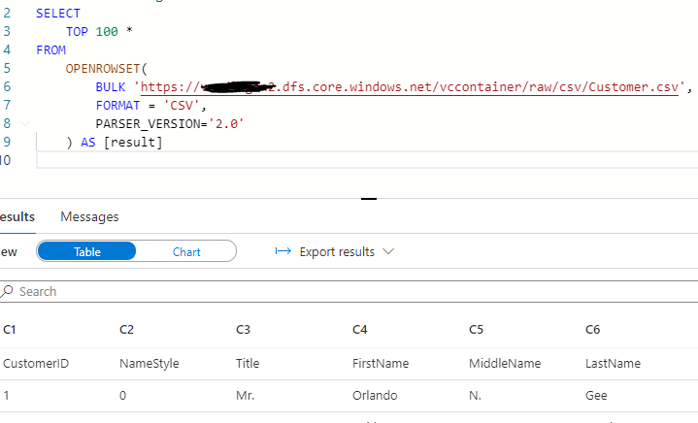Select the Table view toggle
This screenshot has width=698, height=423.
(86, 251)
